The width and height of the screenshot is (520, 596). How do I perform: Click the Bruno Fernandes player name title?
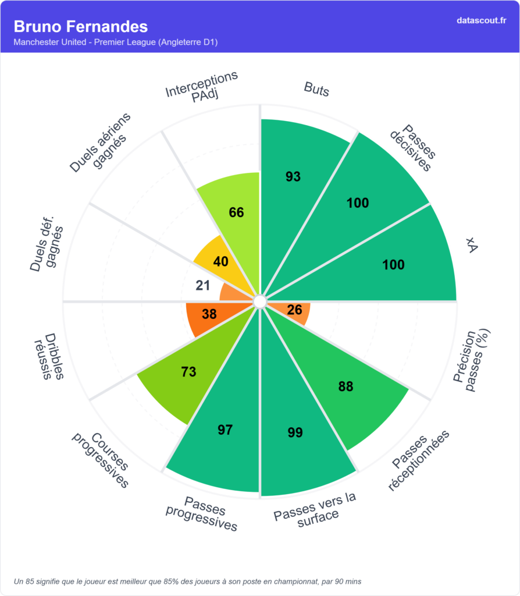[x=80, y=27]
